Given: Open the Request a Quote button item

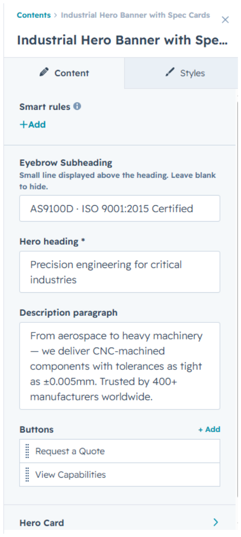Looking at the screenshot, I should [120, 451].
